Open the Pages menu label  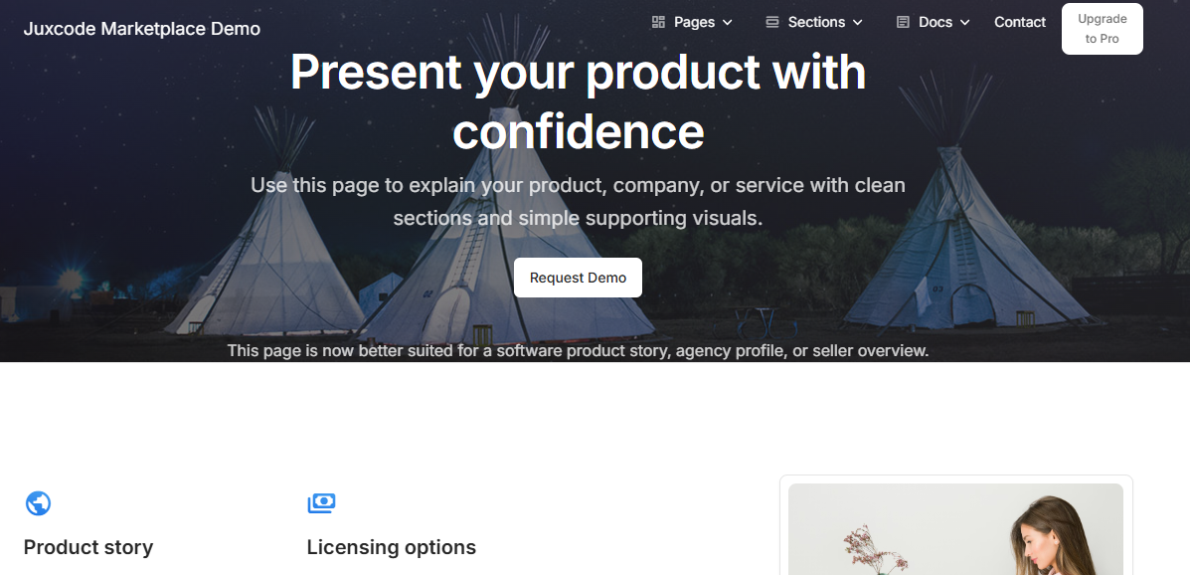pyautogui.click(x=694, y=22)
